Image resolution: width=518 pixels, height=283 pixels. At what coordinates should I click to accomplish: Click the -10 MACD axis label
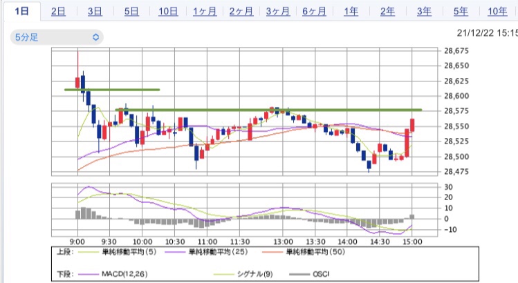pos(450,230)
